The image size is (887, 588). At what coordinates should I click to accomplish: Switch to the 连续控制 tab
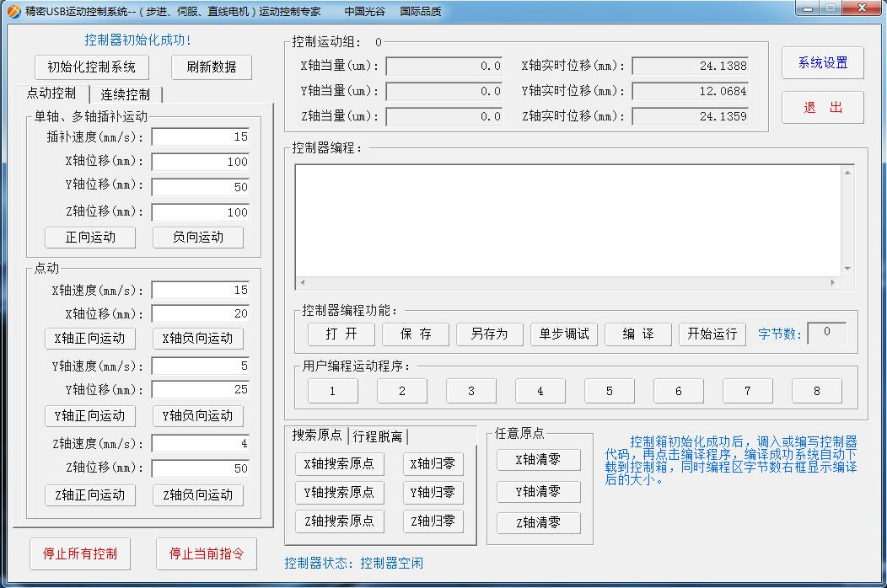tap(126, 94)
